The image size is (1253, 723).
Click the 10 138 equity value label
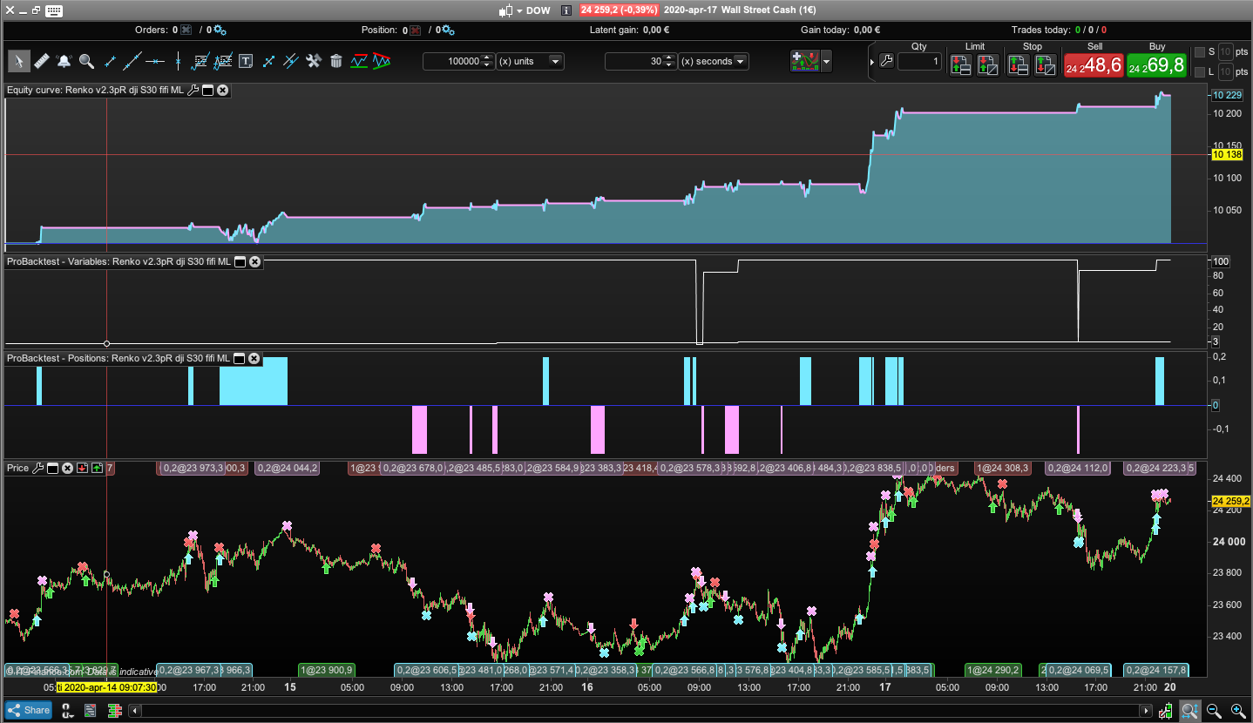tap(1227, 154)
